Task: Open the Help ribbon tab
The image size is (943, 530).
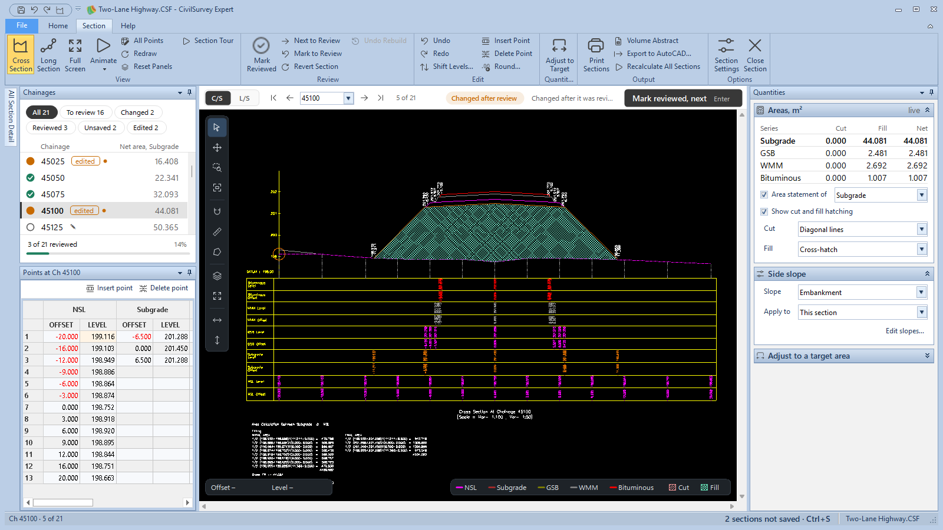Action: click(x=128, y=25)
